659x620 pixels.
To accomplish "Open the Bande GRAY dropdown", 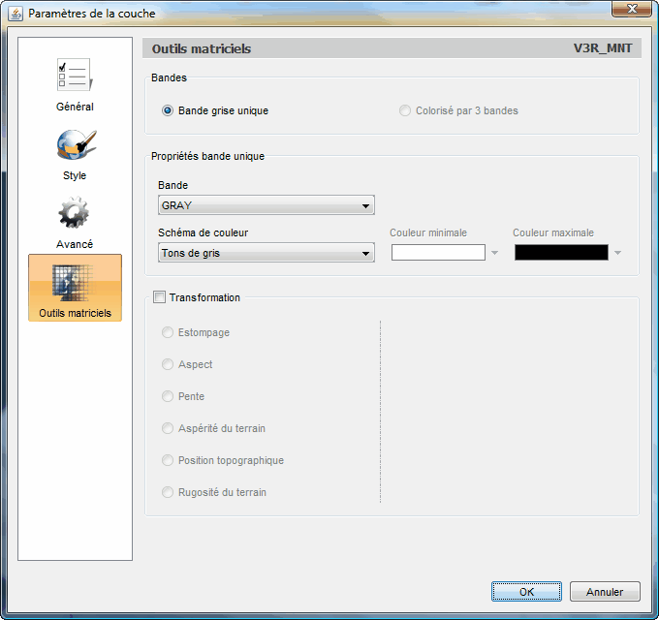I will click(267, 205).
